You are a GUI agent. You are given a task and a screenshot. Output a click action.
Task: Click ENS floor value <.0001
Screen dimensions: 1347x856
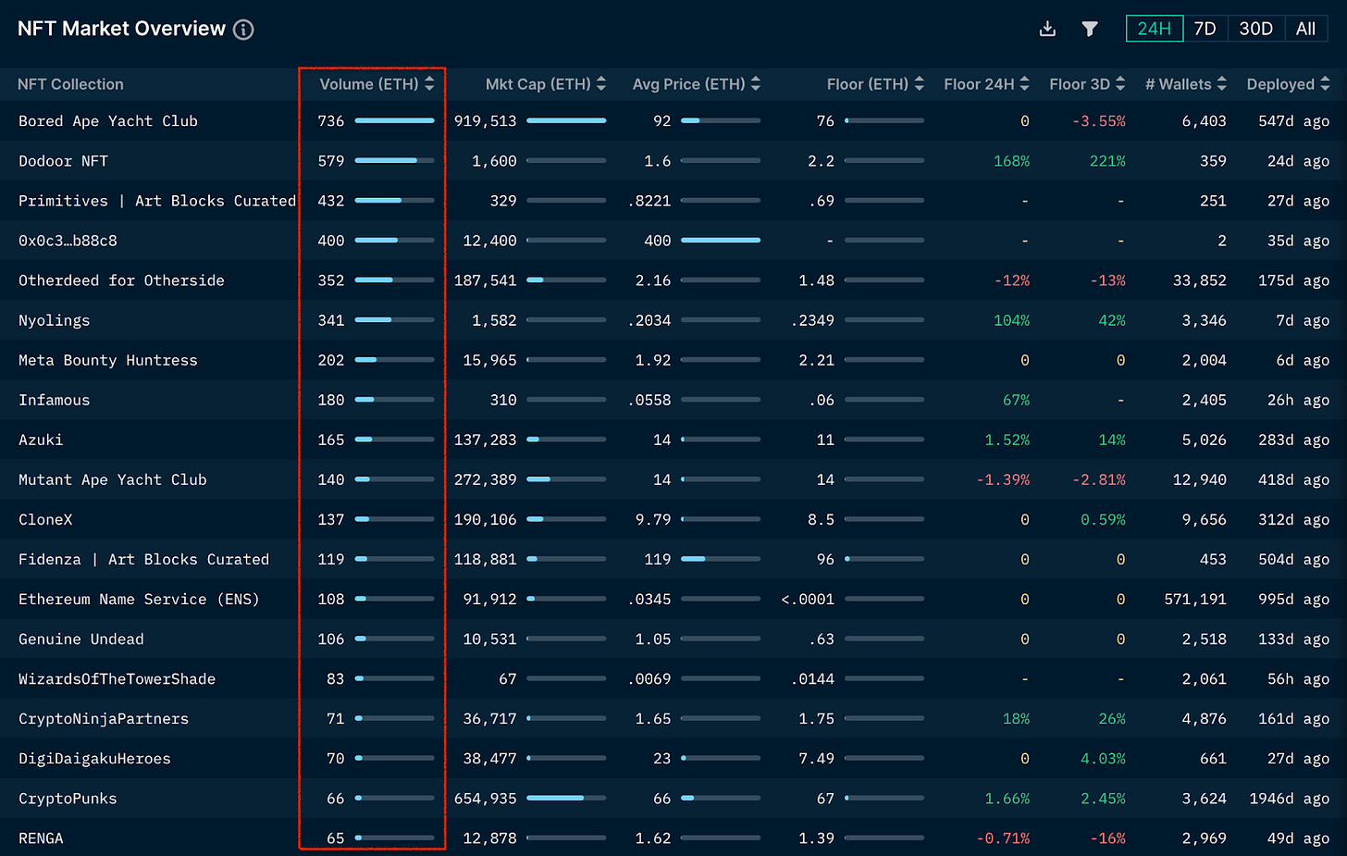[808, 599]
